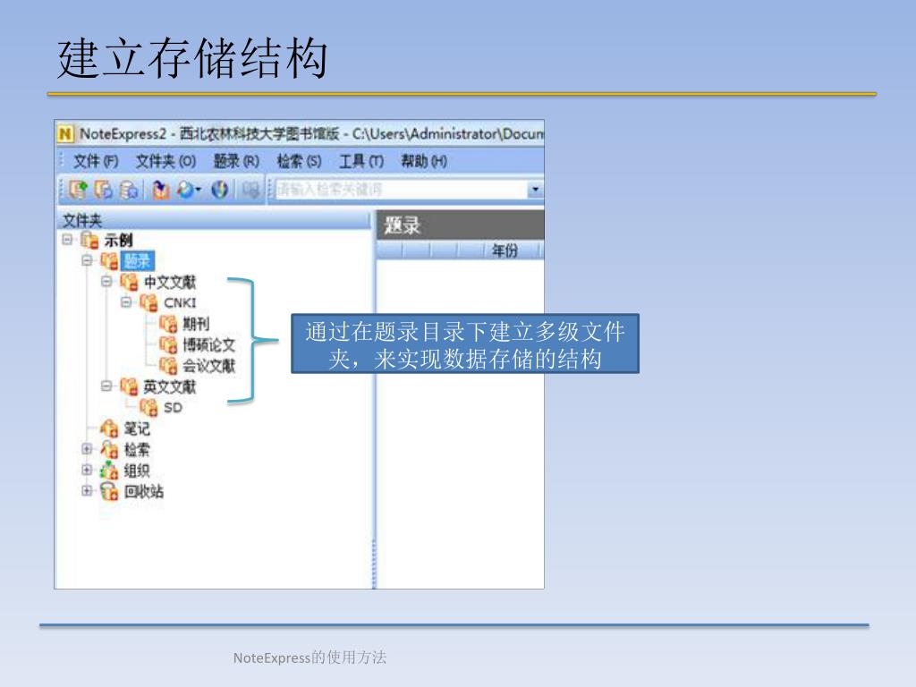The image size is (916, 687).
Task: Expand the 回收站 node
Action: click(87, 491)
